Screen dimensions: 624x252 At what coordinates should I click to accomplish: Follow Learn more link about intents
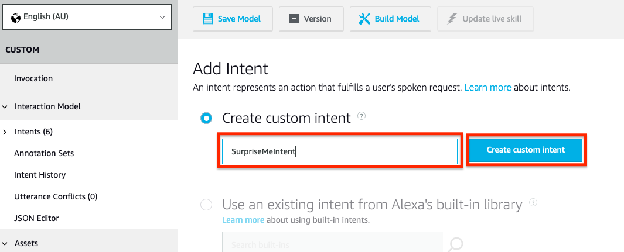pyautogui.click(x=488, y=88)
